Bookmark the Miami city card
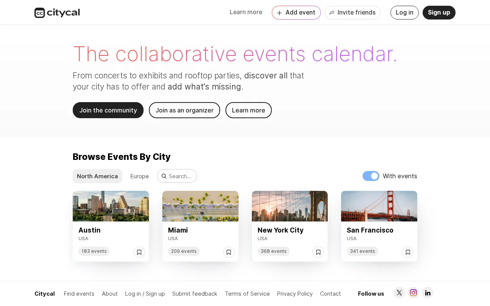Screen dimensions: 490x306 pyautogui.click(x=229, y=252)
